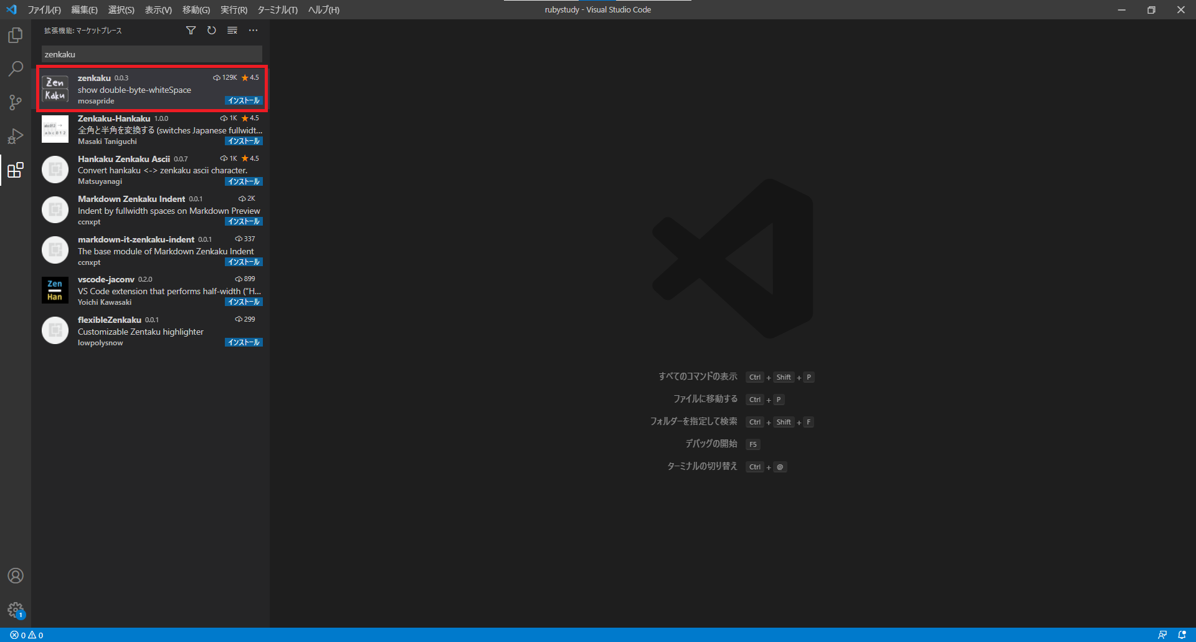Install the markdown-it-zenkaku-indent extension
The image size is (1196, 642).
244,262
